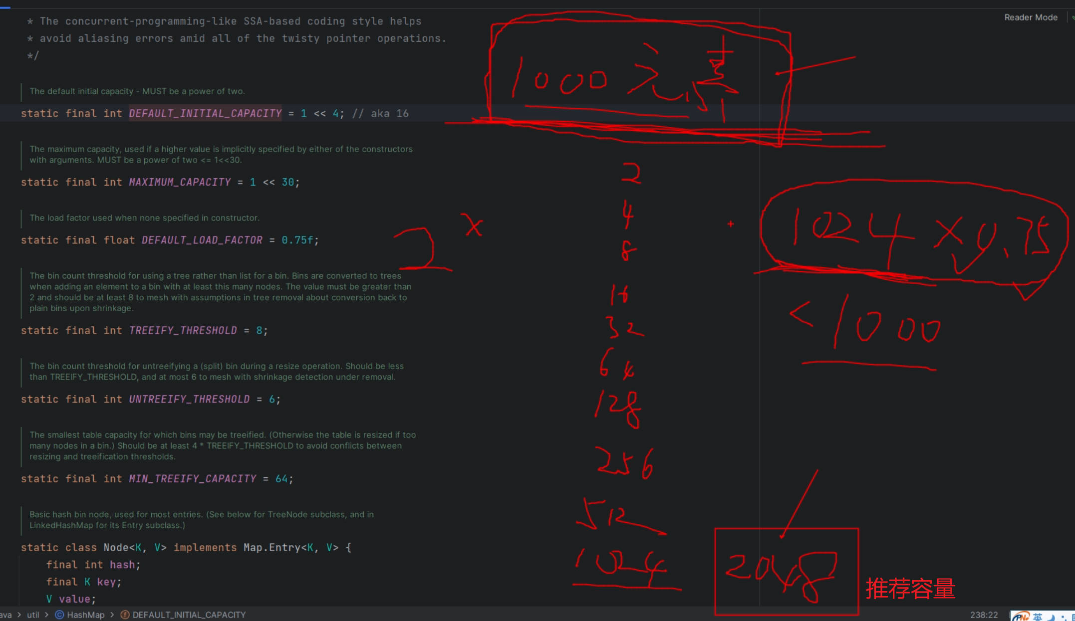Screen dimensions: 1075x621
Task: Toggle Reader Mode in the editor
Action: 1031,17
